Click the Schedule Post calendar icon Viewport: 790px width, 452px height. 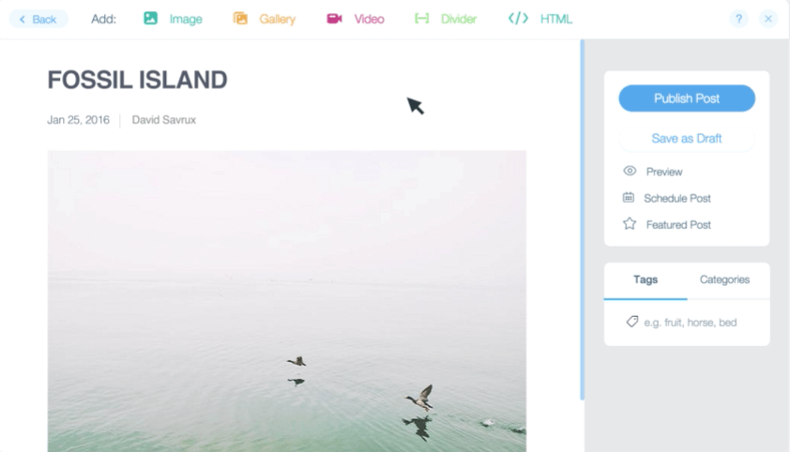coord(629,197)
